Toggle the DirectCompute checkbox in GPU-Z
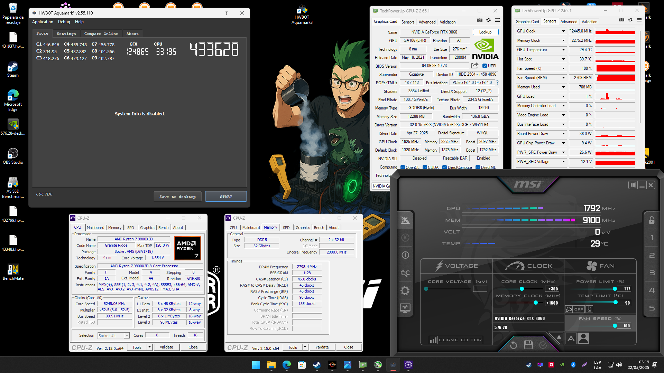 [x=445, y=168]
